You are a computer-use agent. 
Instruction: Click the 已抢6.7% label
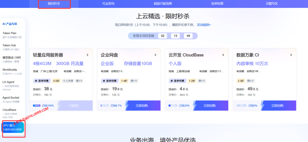click(x=116, y=106)
